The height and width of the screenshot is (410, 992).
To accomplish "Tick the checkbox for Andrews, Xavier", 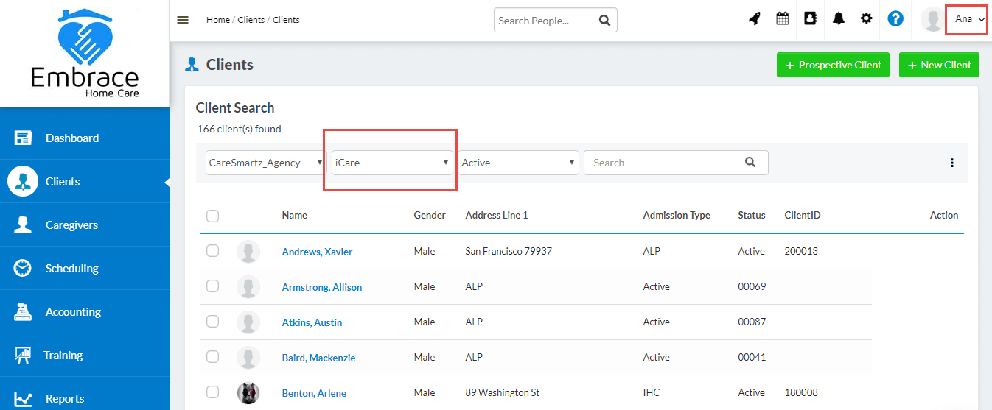I will 213,251.
